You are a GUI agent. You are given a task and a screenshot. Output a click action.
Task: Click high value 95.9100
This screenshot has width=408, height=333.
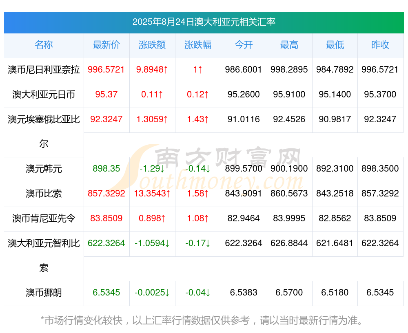point(289,95)
